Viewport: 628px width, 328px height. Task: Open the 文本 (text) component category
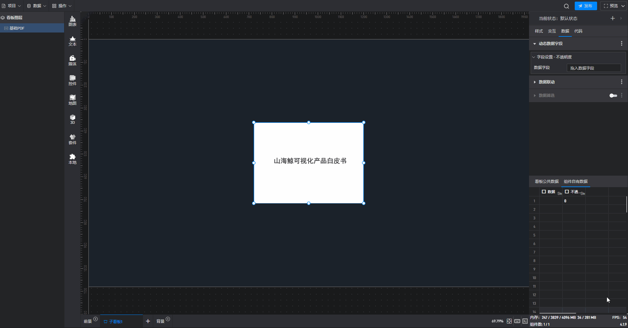[x=72, y=41]
